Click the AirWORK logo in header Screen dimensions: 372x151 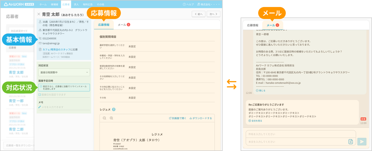19,4
